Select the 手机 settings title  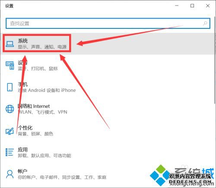pos(23,85)
